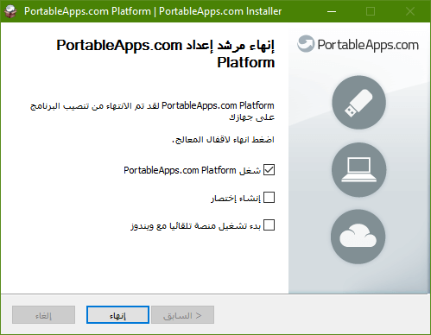Enable the إنشاء إختصار checkbox

point(269,198)
